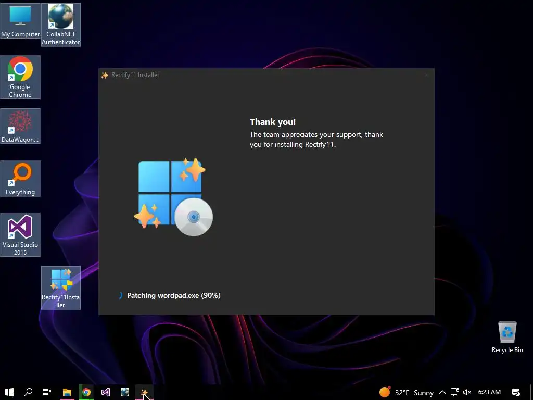Image resolution: width=533 pixels, height=400 pixels.
Task: Click the muted volume tray icon
Action: [467, 392]
